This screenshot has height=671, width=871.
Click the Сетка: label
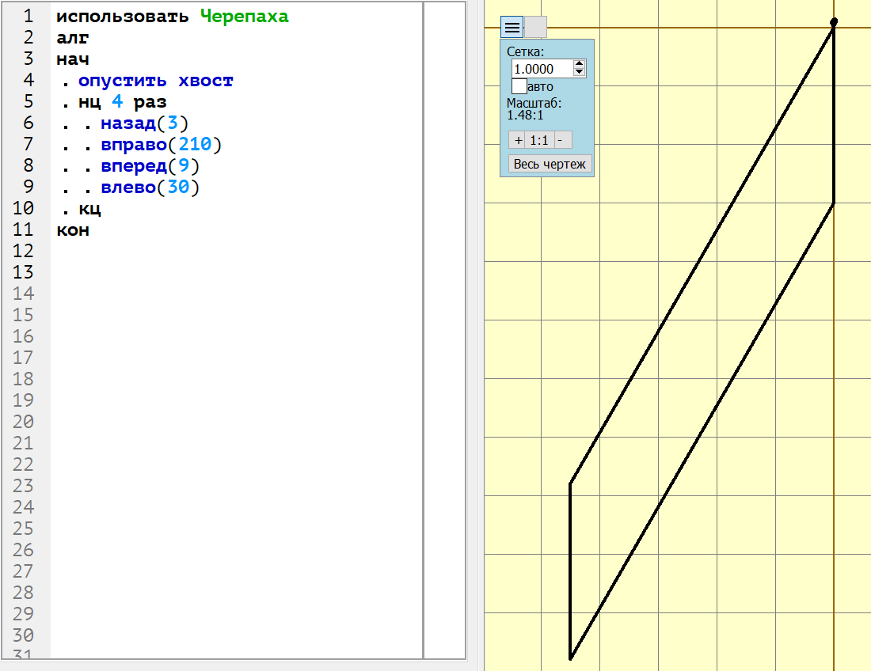525,51
